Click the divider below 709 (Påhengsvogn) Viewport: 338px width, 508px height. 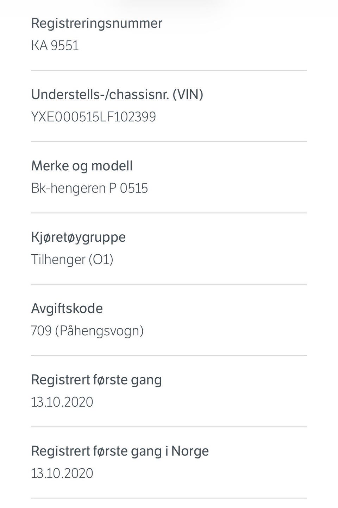[169, 356]
